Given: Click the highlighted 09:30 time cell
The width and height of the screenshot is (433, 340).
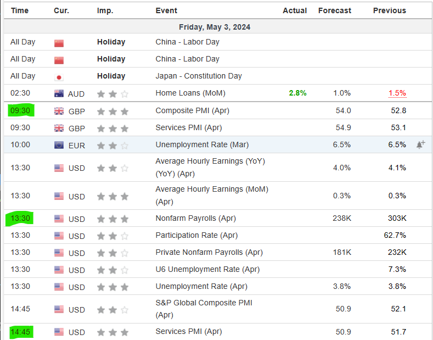Looking at the screenshot, I should tap(20, 110).
